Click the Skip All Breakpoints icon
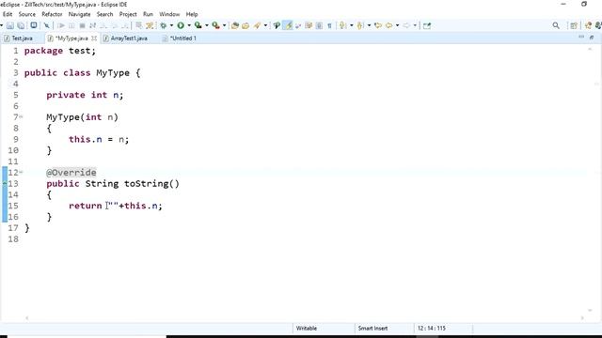 [x=46, y=25]
